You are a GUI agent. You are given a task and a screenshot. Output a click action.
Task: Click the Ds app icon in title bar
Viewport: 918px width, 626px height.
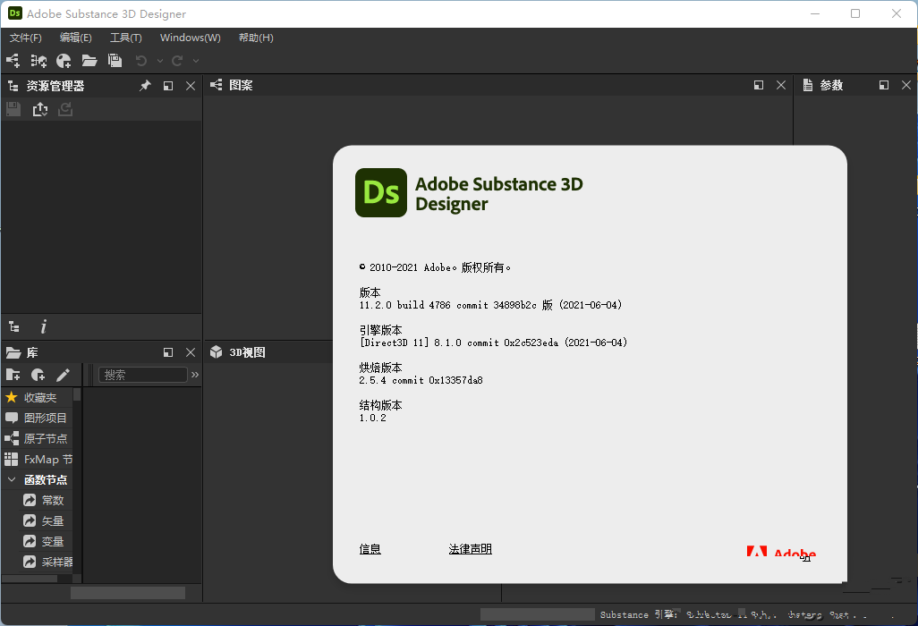pyautogui.click(x=14, y=13)
